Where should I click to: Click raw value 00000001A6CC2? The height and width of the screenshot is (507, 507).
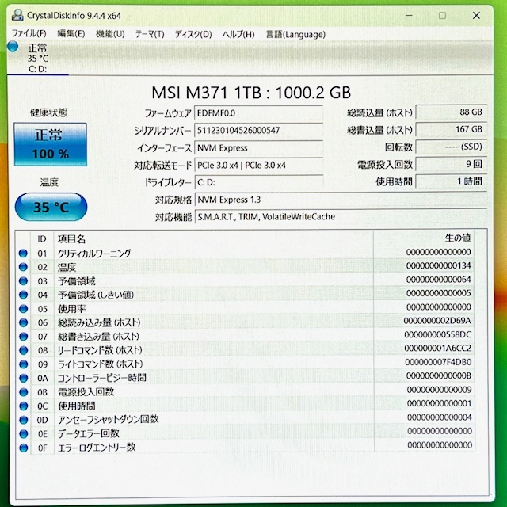(x=438, y=349)
